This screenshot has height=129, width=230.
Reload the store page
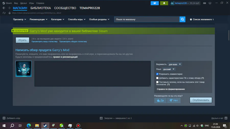[4, 13]
